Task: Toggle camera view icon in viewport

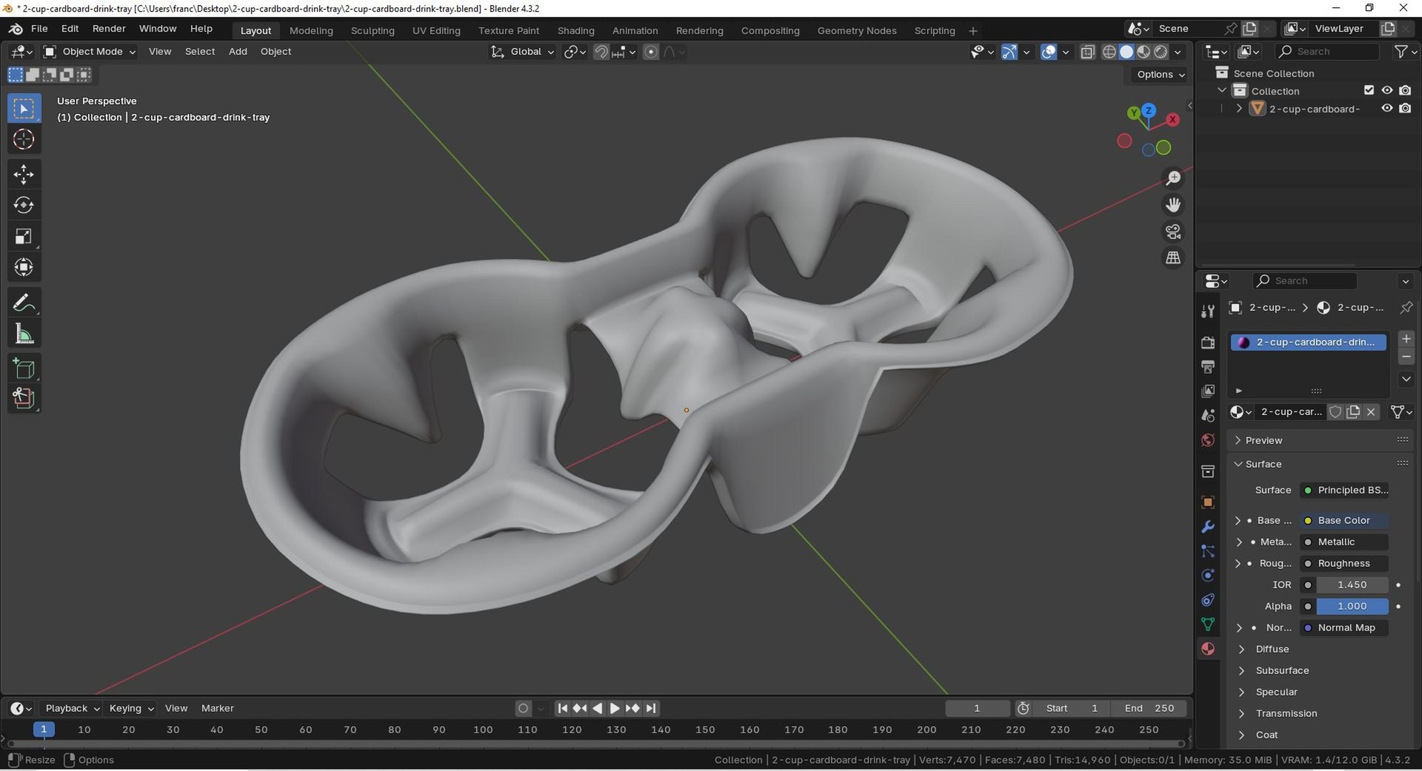Action: (x=1173, y=232)
